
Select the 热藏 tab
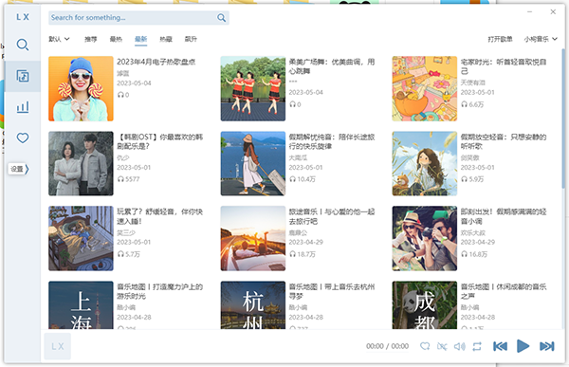(166, 39)
